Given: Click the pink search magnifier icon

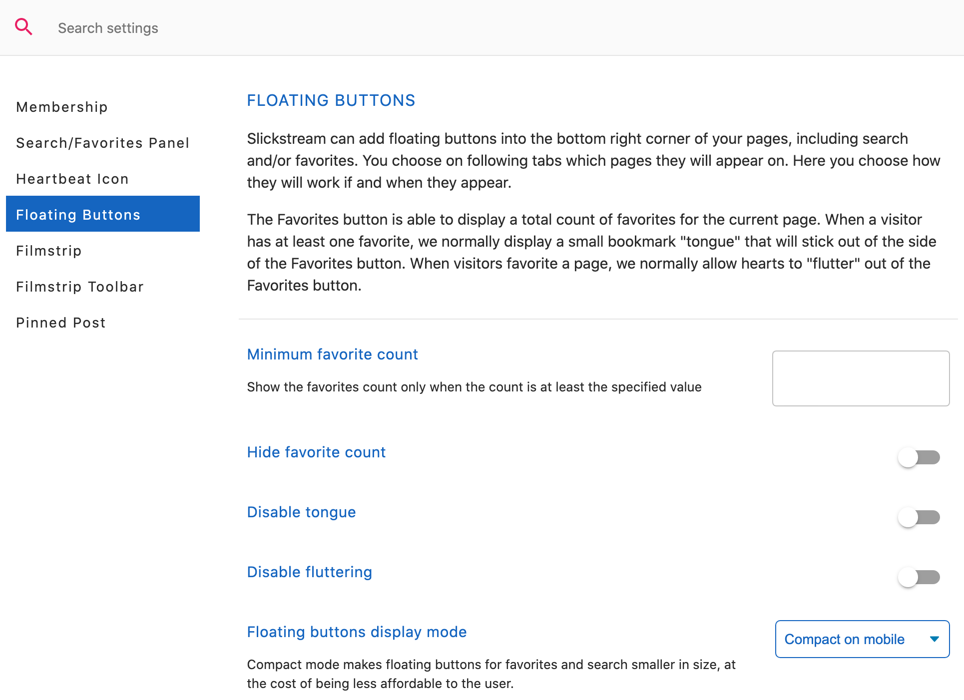Looking at the screenshot, I should pyautogui.click(x=23, y=26).
